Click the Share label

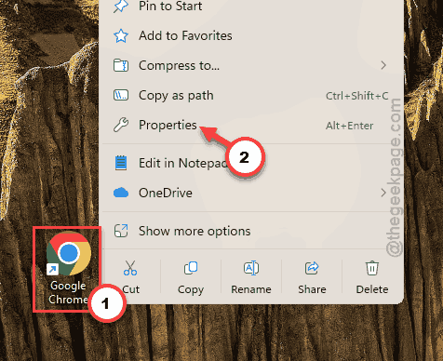[x=312, y=289]
